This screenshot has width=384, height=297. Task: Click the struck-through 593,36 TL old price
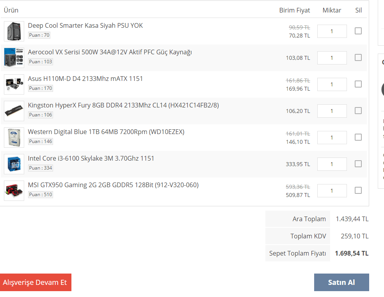click(x=298, y=187)
